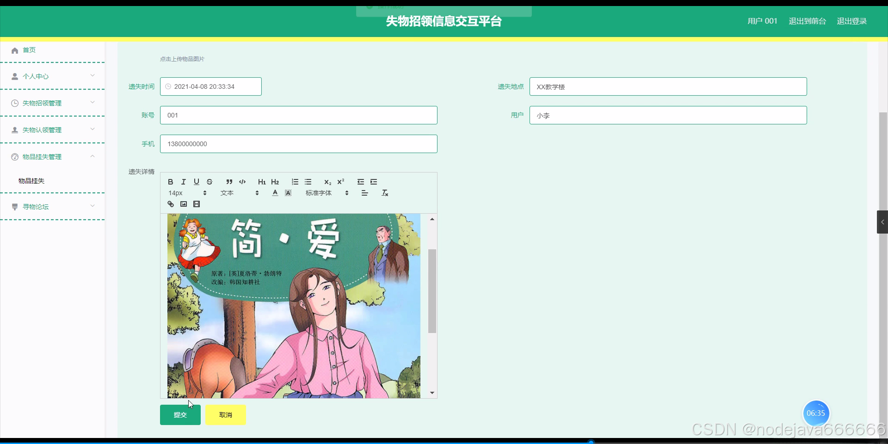Open the text background color picker

288,193
